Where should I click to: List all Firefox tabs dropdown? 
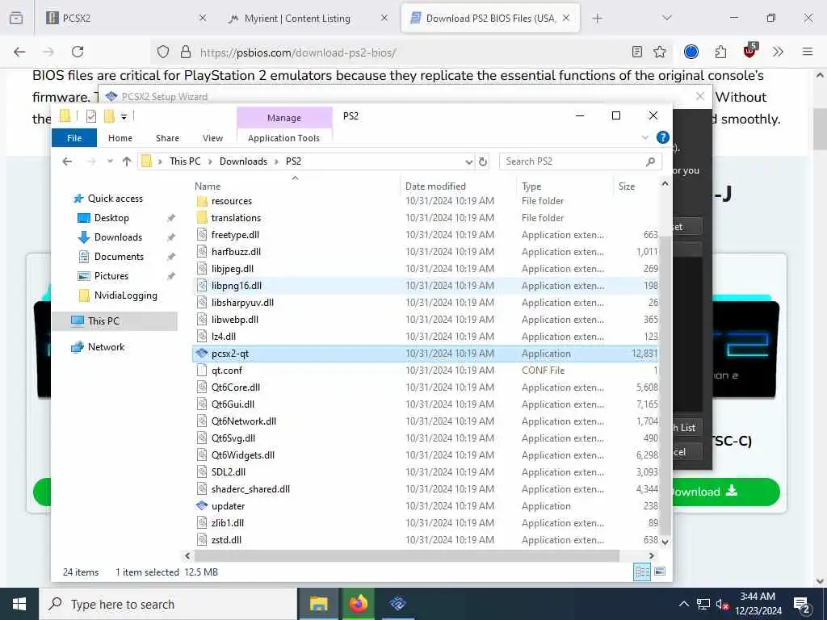click(666, 18)
